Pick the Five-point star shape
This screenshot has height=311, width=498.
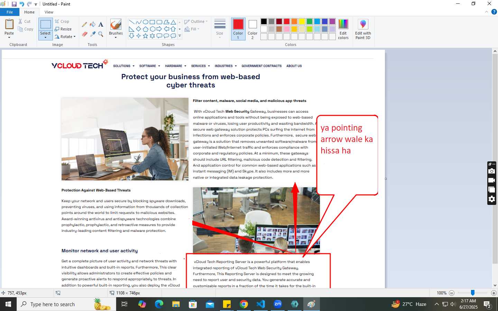click(145, 36)
